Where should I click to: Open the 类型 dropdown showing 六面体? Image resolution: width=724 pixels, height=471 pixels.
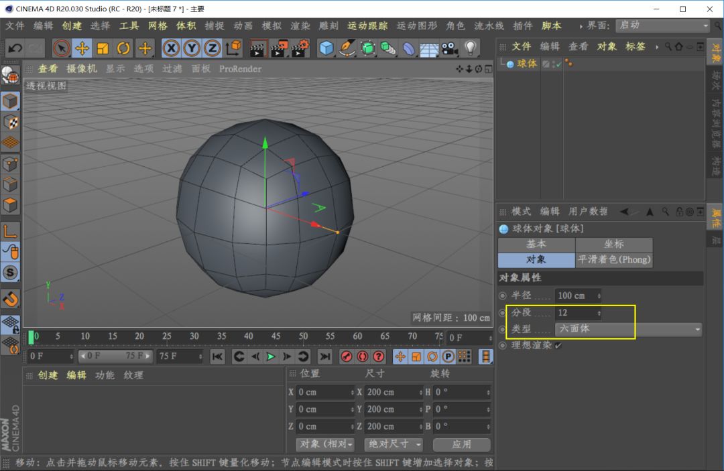coord(628,329)
